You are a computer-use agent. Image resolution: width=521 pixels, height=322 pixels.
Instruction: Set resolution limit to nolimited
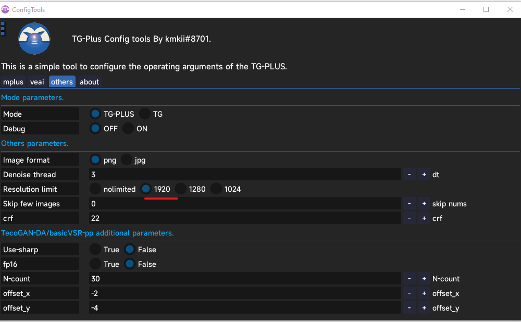point(95,189)
